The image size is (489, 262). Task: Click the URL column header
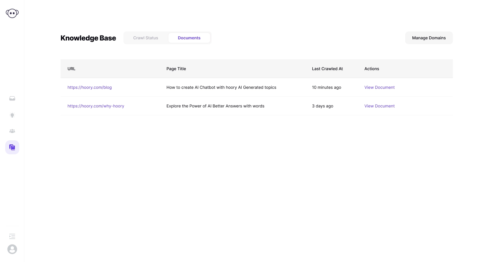point(71,69)
